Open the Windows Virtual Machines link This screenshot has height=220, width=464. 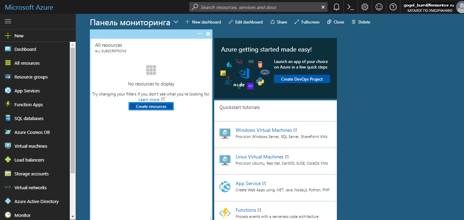[x=264, y=130]
